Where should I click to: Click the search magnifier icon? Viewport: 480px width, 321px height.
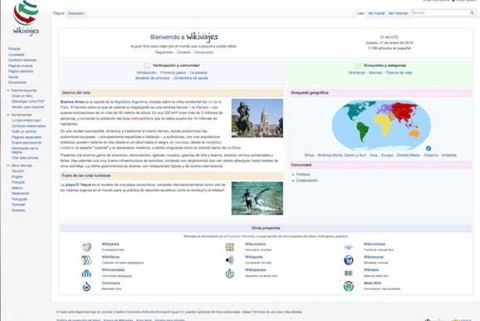tap(472, 12)
